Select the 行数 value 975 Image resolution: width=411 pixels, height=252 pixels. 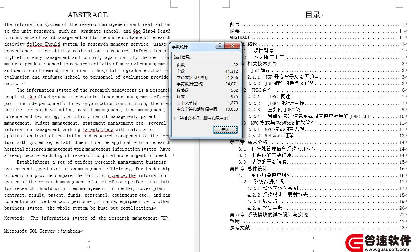point(235,96)
